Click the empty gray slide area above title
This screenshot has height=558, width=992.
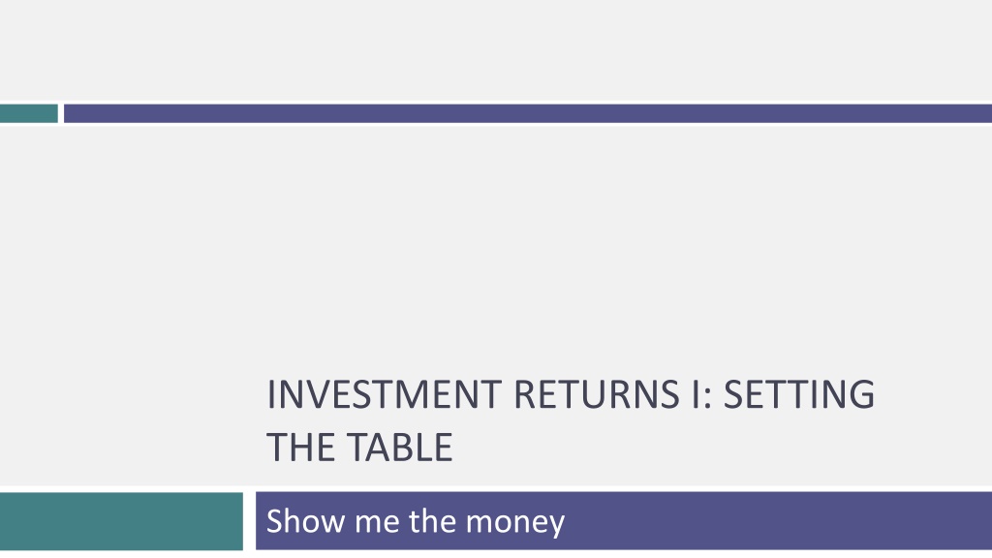[496, 247]
